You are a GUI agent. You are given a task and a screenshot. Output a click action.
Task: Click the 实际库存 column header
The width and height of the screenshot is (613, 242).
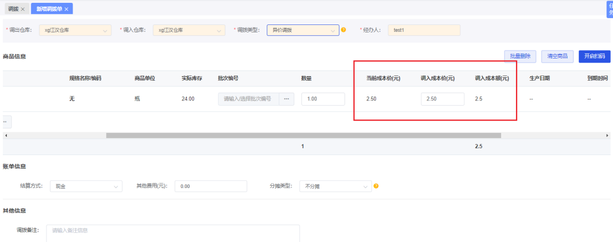192,78
